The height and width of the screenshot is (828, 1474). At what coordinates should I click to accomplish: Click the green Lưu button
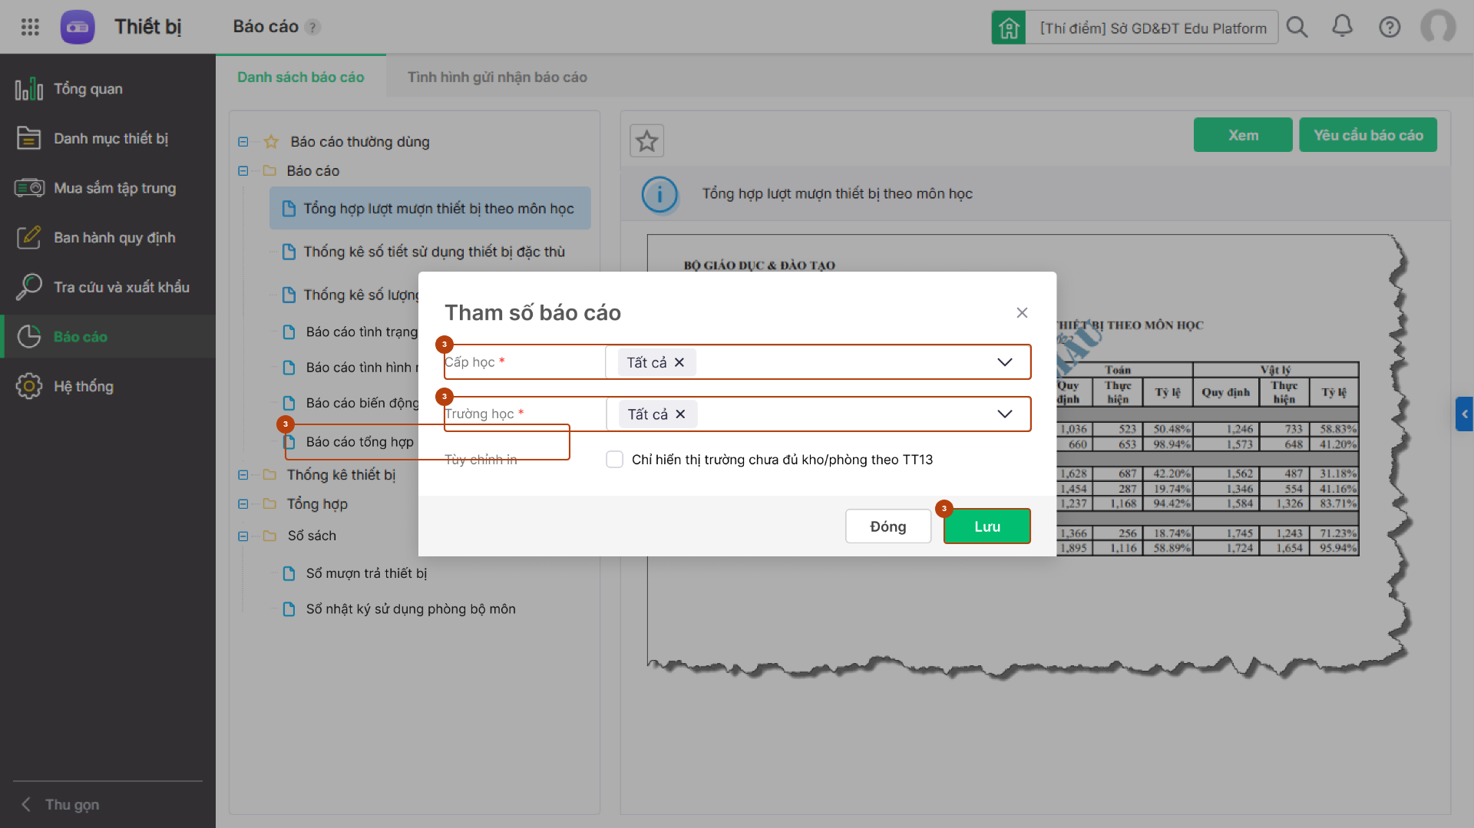[987, 526]
